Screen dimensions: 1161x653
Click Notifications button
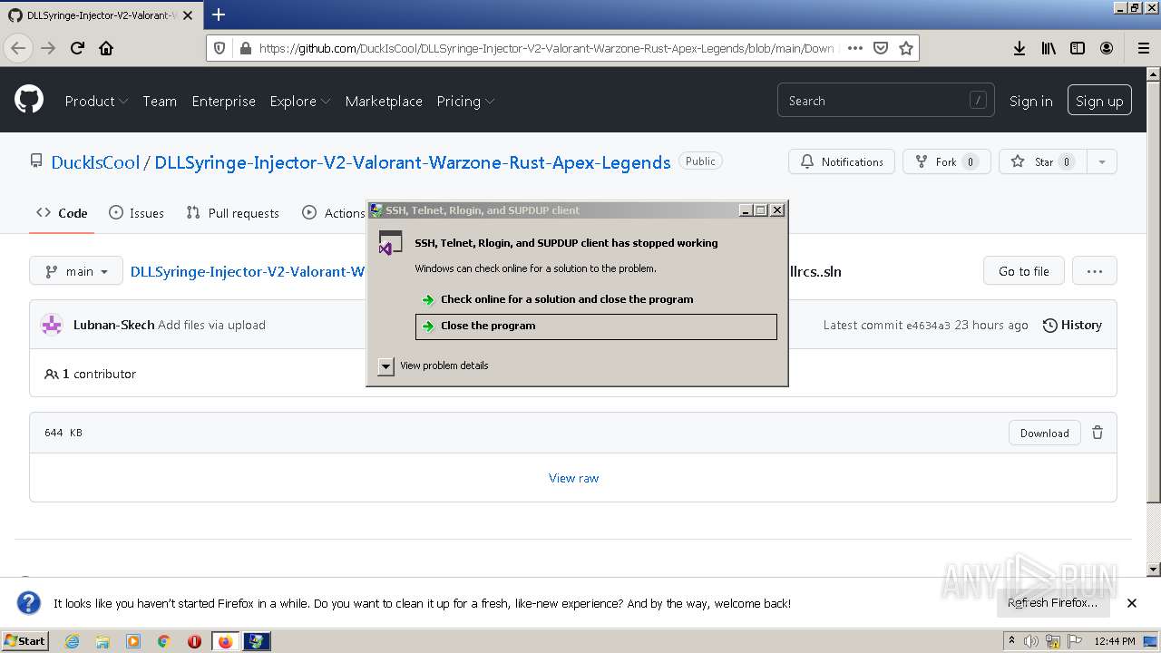pos(842,162)
